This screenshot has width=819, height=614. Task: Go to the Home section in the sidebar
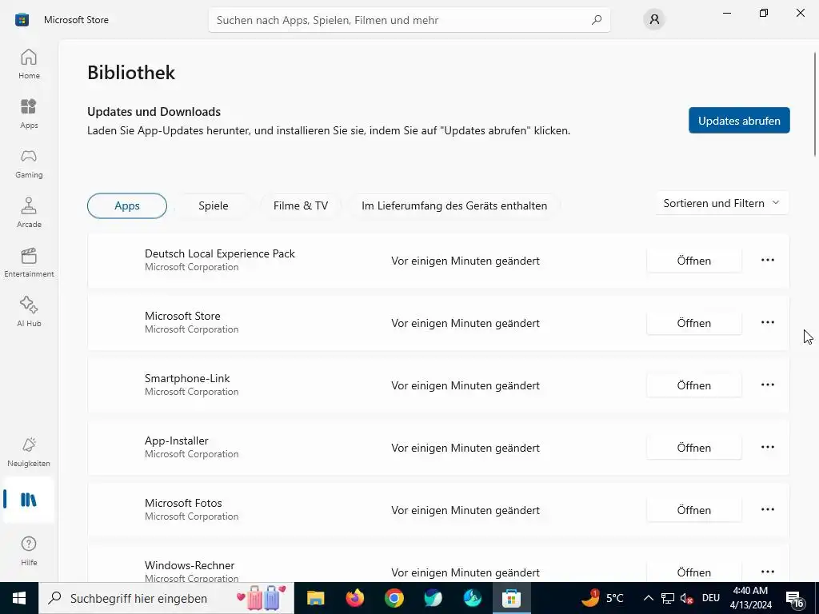[x=29, y=64]
